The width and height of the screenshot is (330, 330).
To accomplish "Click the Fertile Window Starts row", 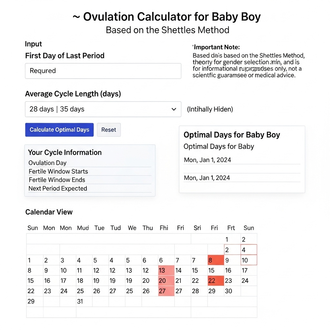I will [x=90, y=171].
